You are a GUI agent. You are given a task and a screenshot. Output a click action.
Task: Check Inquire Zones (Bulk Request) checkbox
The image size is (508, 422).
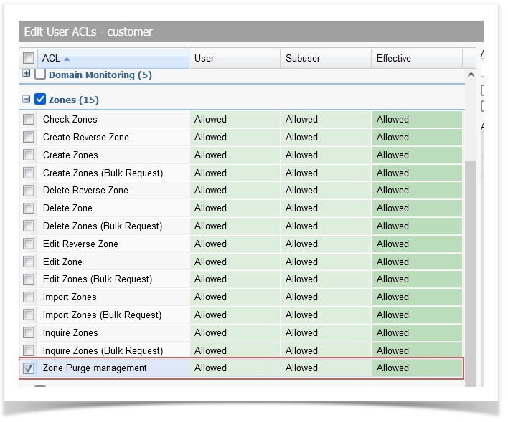point(29,350)
